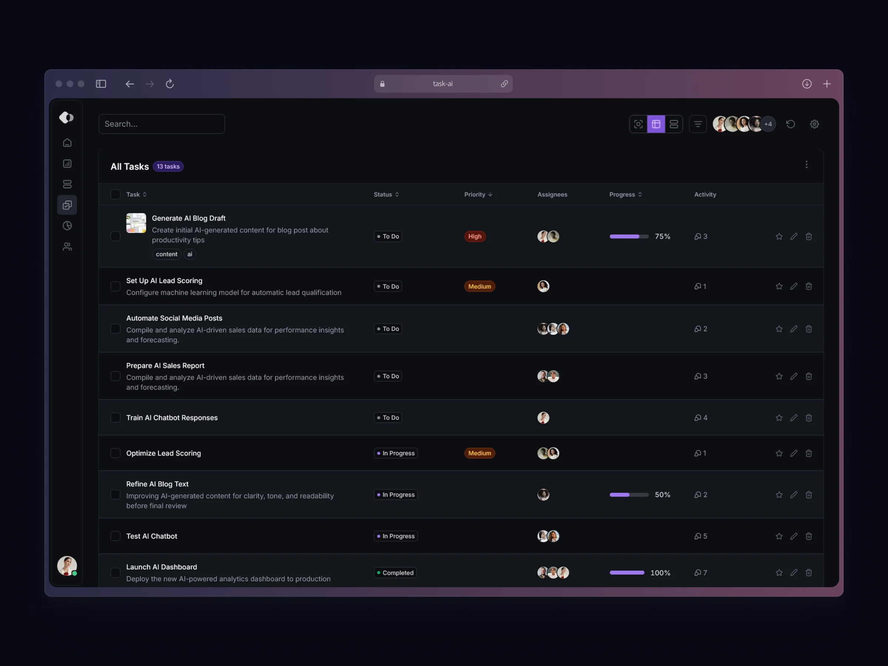This screenshot has height=666, width=888.
Task: Open the home icon in sidebar
Action: tap(67, 143)
